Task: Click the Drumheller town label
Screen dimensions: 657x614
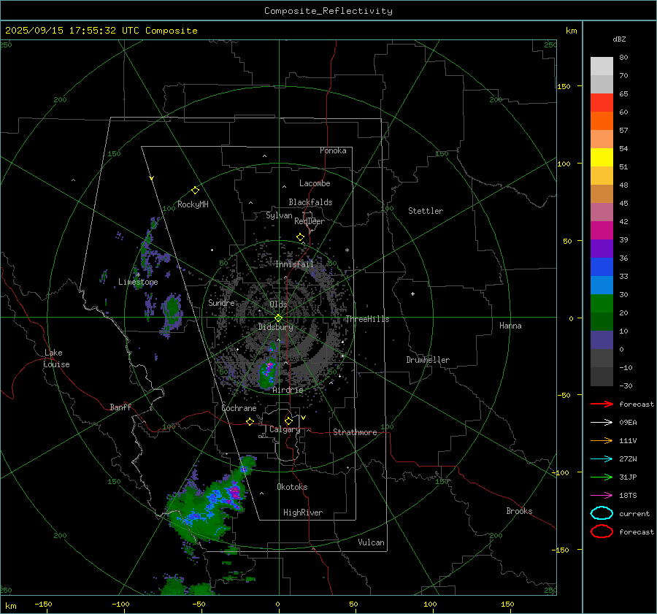Action: [x=428, y=360]
